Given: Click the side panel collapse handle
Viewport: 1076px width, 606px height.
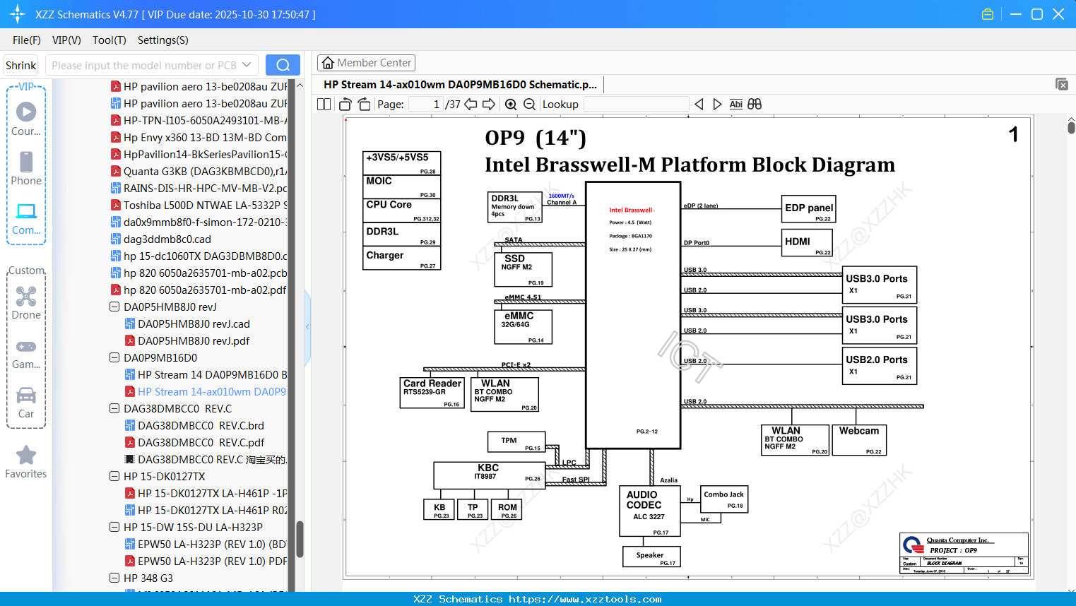Looking at the screenshot, I should [307, 326].
